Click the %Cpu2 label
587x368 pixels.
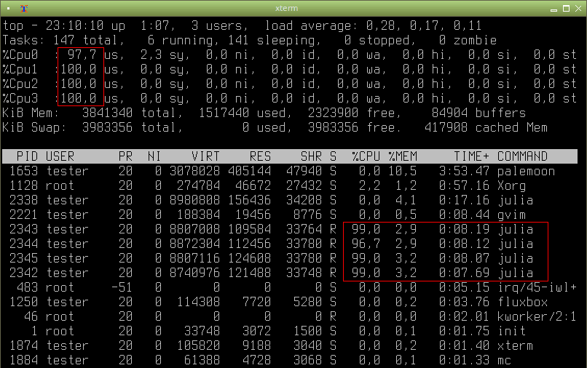(x=20, y=84)
